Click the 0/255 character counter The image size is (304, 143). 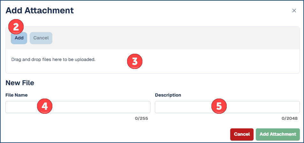(x=141, y=118)
